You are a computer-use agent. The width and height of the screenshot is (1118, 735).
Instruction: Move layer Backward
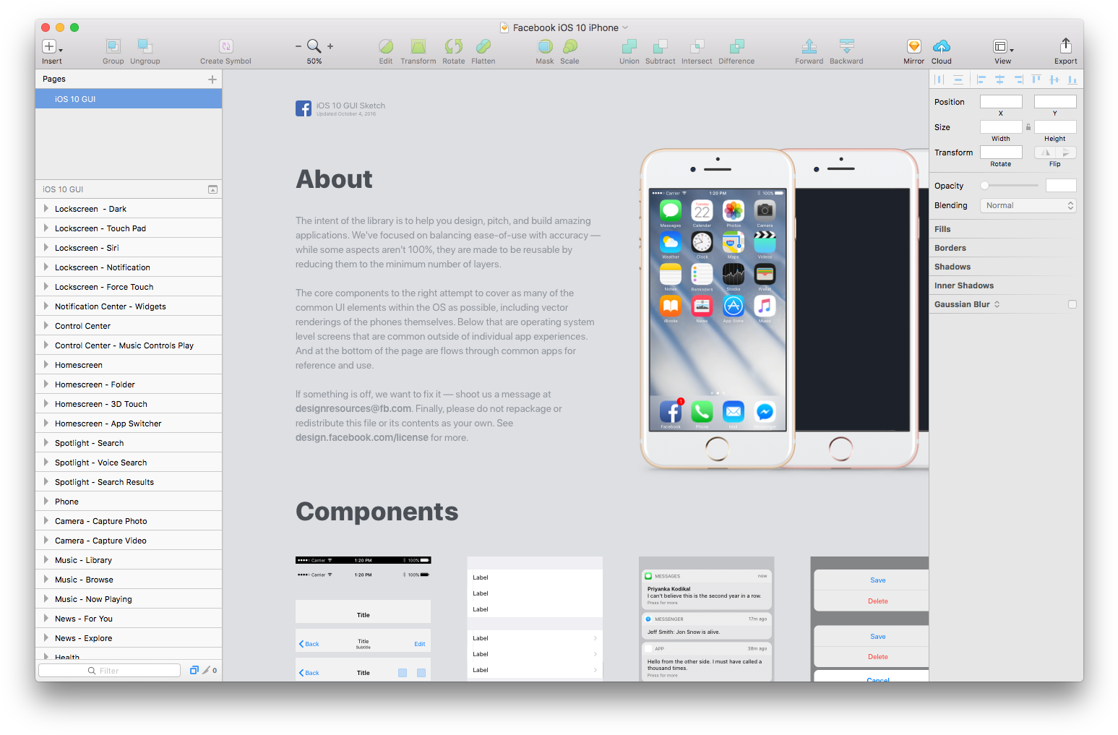(846, 46)
